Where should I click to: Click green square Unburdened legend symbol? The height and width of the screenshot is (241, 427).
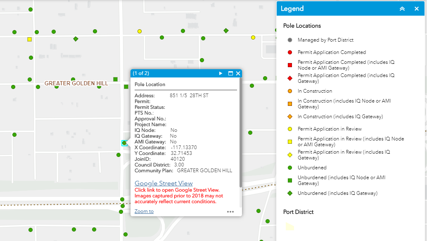tap(290, 180)
